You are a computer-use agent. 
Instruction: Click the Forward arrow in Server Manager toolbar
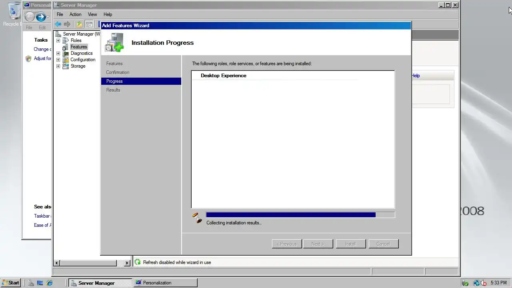67,24
